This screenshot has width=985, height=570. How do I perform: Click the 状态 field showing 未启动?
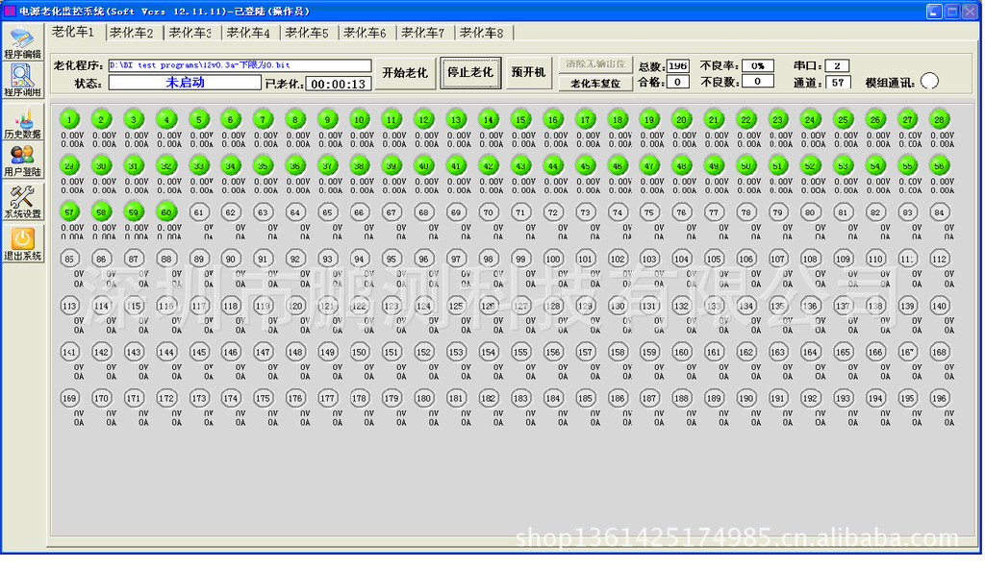[x=185, y=83]
